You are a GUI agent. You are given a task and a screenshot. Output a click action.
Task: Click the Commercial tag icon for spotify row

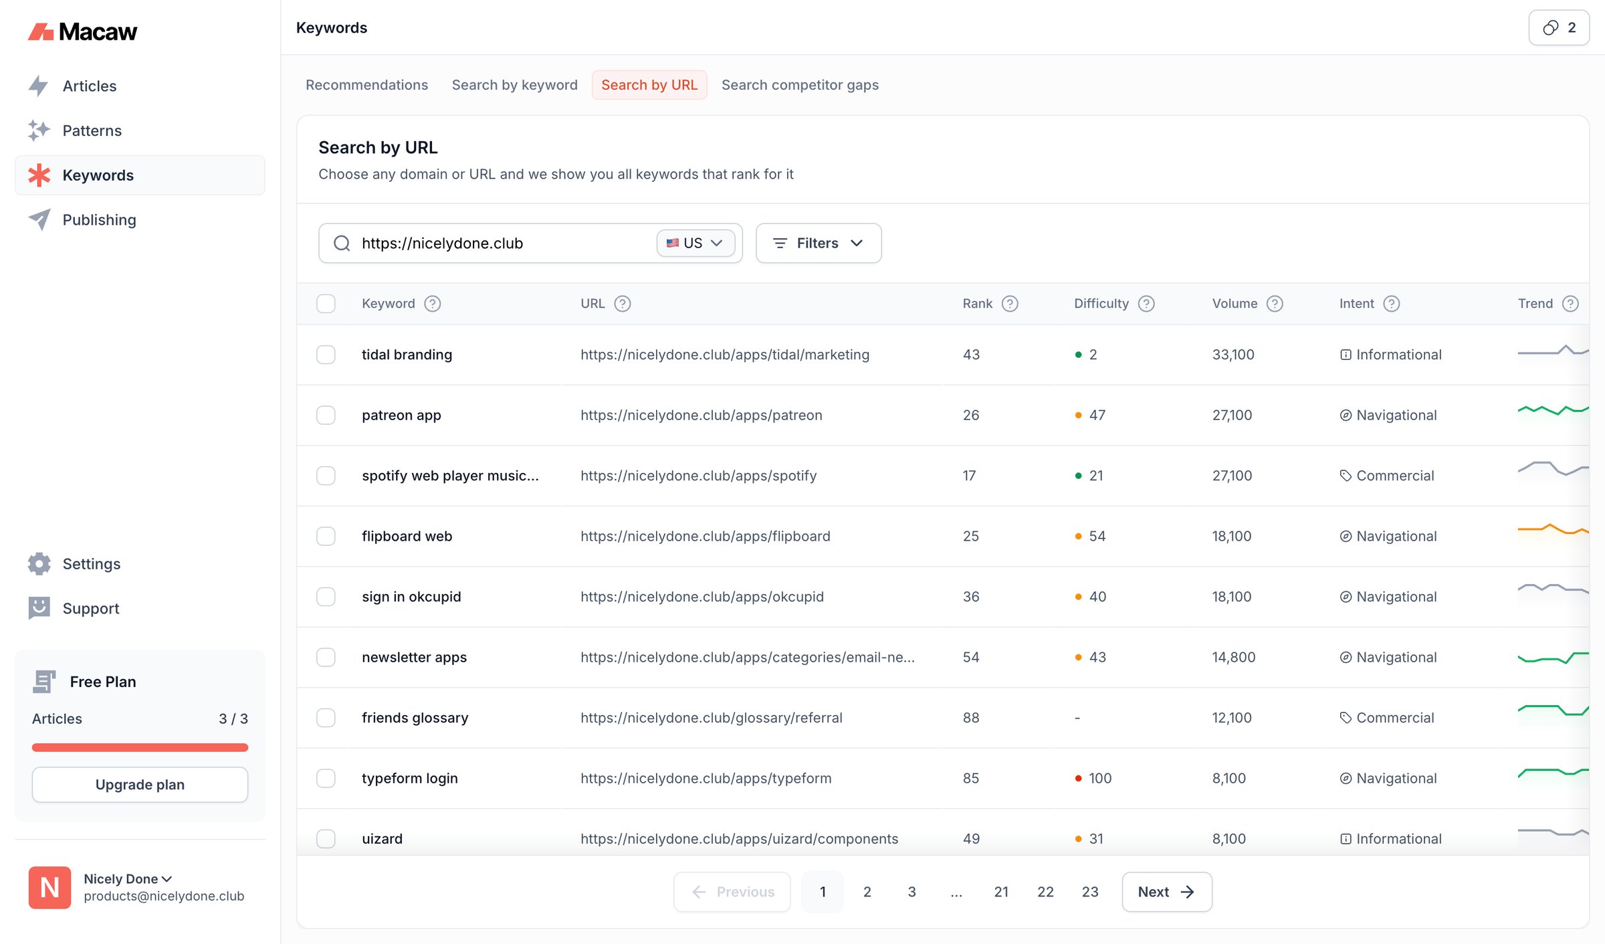(1346, 476)
